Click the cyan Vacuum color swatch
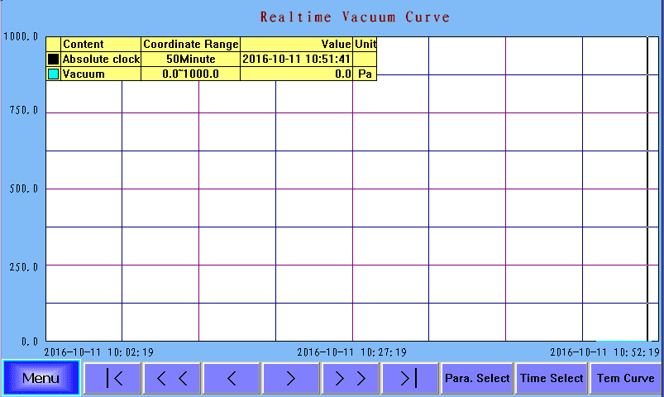The width and height of the screenshot is (664, 397). click(x=54, y=74)
